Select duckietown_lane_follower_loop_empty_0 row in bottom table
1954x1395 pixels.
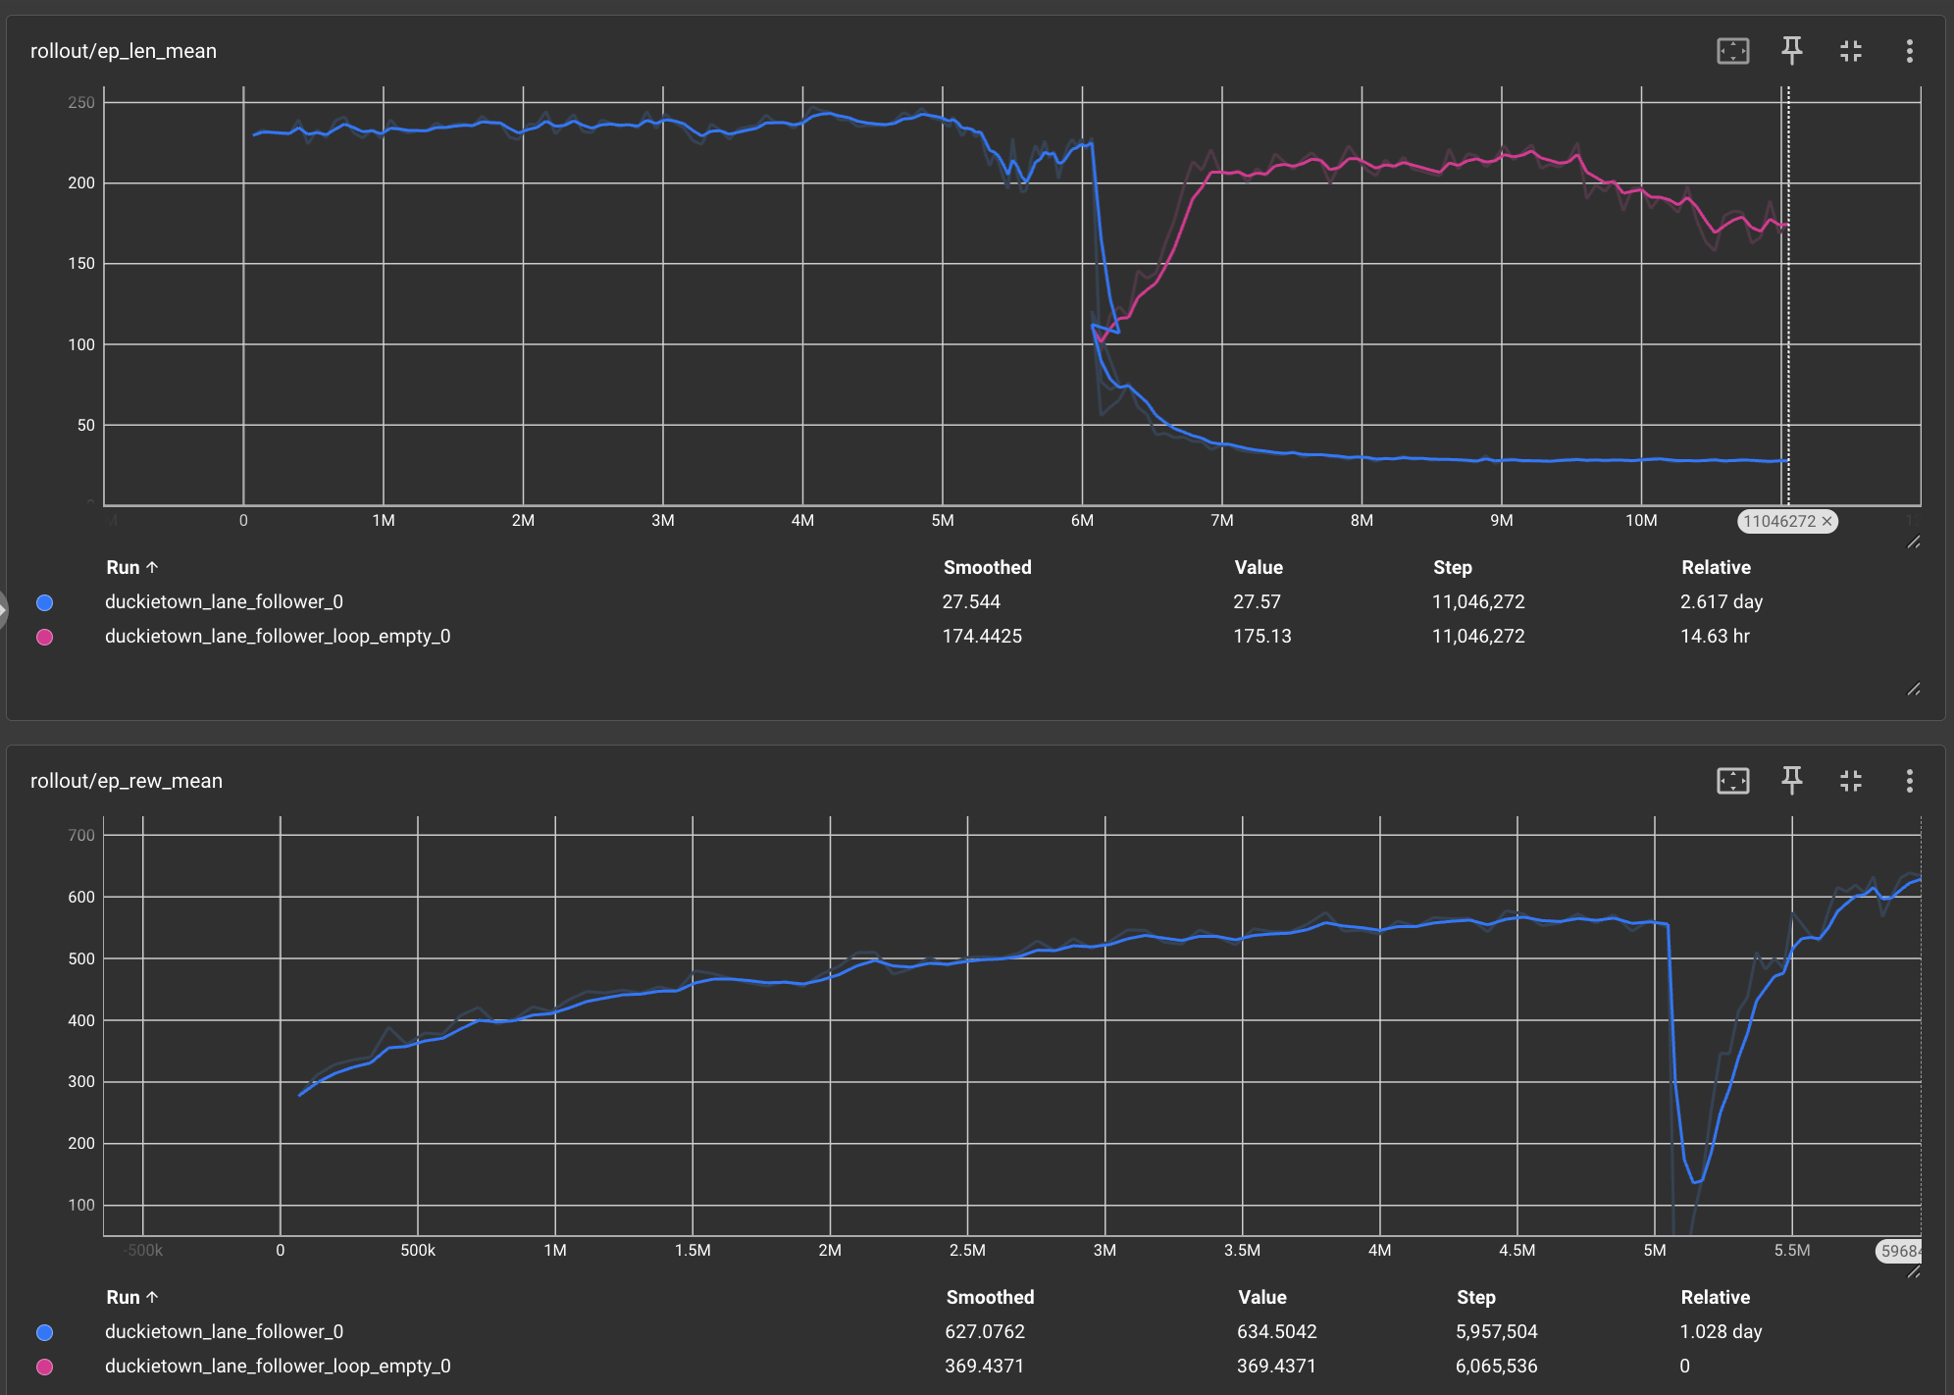[x=278, y=1366]
